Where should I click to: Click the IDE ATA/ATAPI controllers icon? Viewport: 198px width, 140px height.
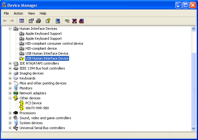[16, 64]
